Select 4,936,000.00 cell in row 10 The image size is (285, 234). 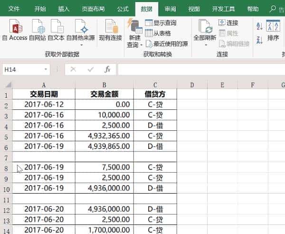[104, 188]
